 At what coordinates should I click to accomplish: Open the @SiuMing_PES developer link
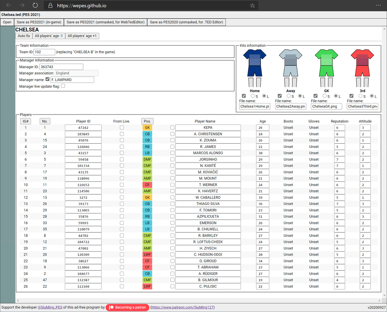50,307
